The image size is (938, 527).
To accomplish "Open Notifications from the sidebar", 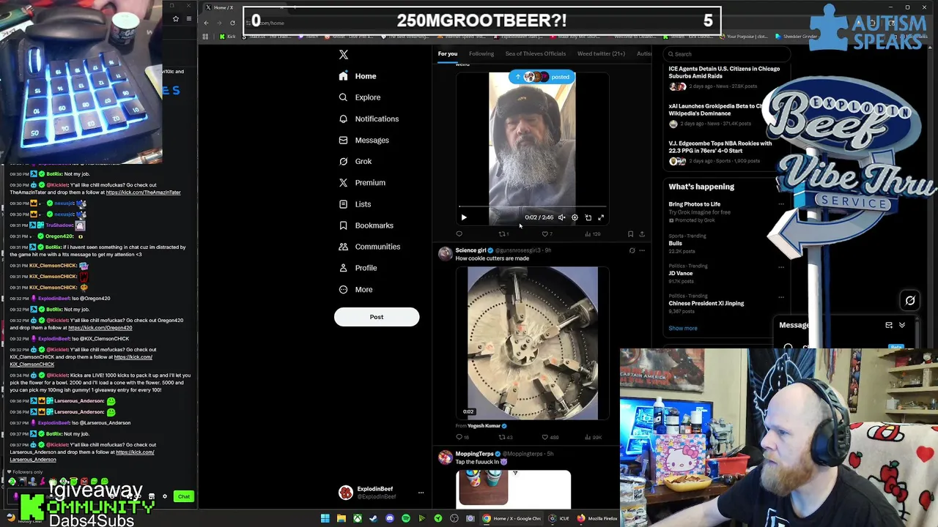I will 369,119.
